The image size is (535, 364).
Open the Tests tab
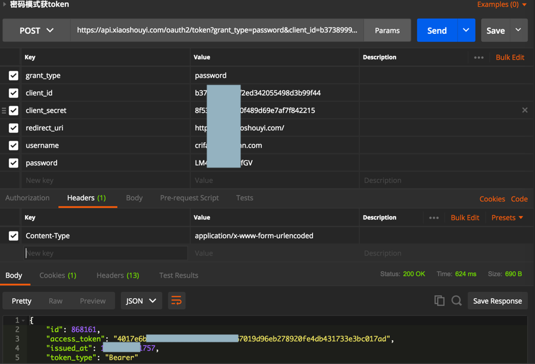coord(244,198)
